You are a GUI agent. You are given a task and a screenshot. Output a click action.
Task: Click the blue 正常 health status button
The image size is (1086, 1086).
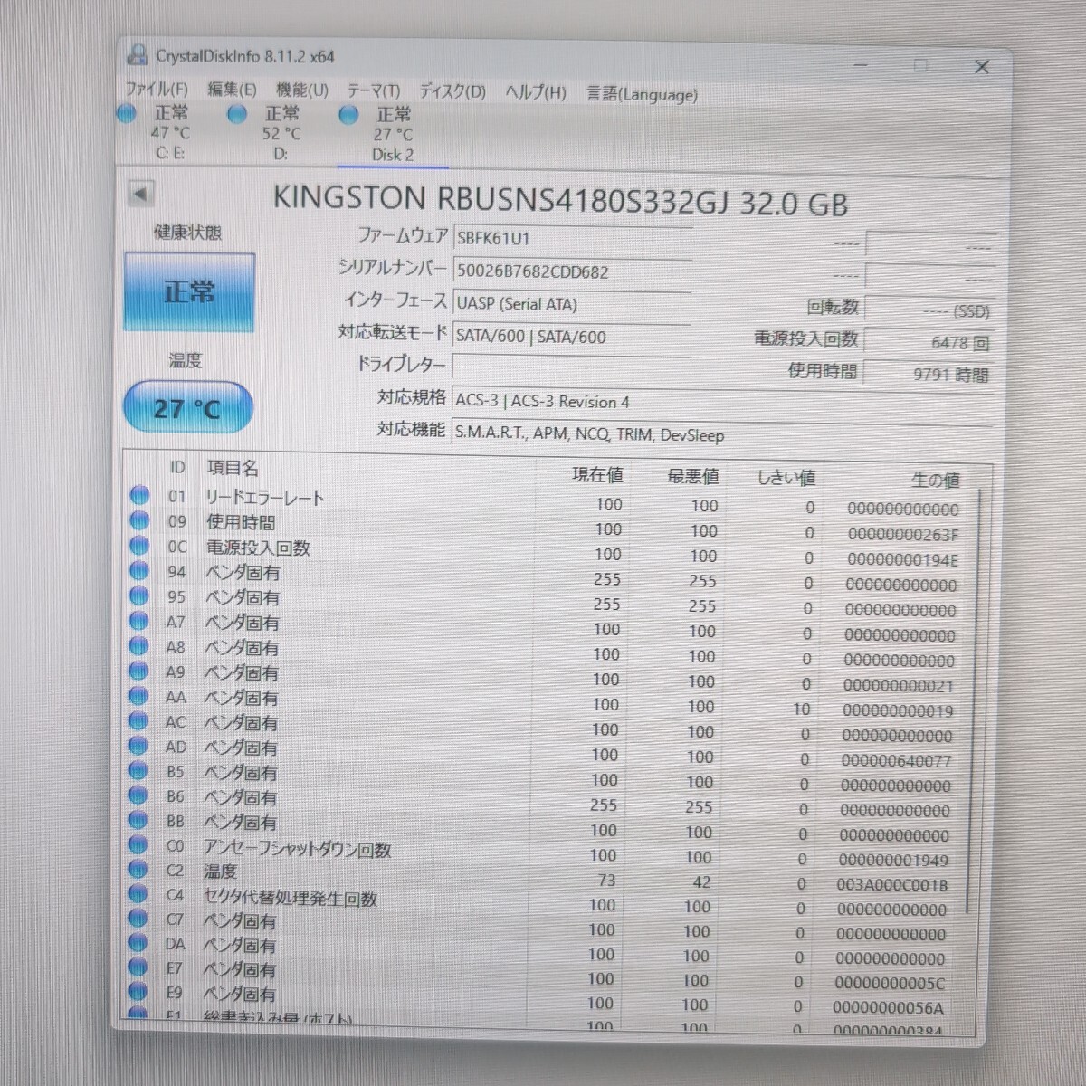(189, 292)
